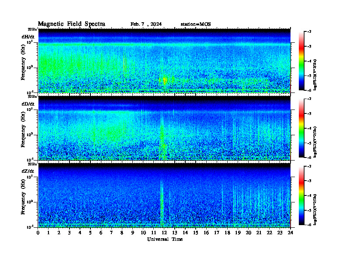Click the 10^0 frequency tick of dD/dt
This screenshot has width=346, height=267.
pyautogui.click(x=30, y=134)
